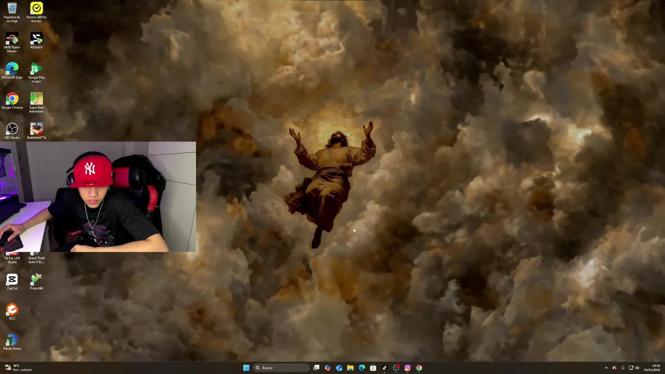Open the Windows Start menu

pyautogui.click(x=246, y=368)
